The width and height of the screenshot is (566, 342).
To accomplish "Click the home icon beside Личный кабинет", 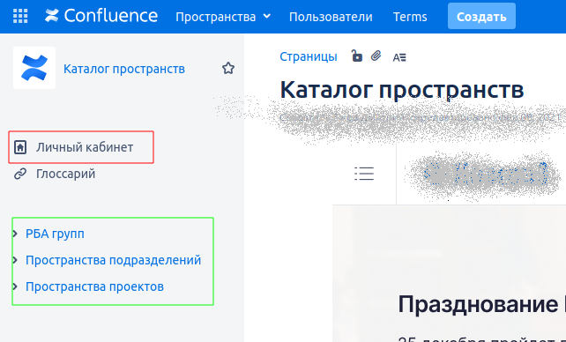I will pyautogui.click(x=20, y=147).
